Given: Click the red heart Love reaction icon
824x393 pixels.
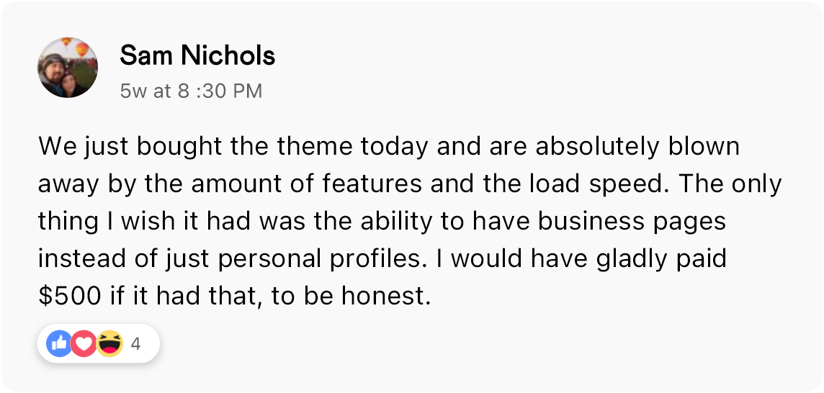Looking at the screenshot, I should pos(84,345).
